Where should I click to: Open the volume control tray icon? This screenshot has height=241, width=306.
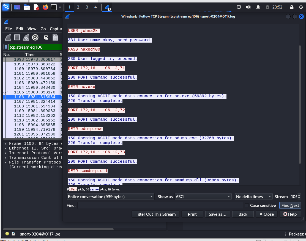coord(248,7)
